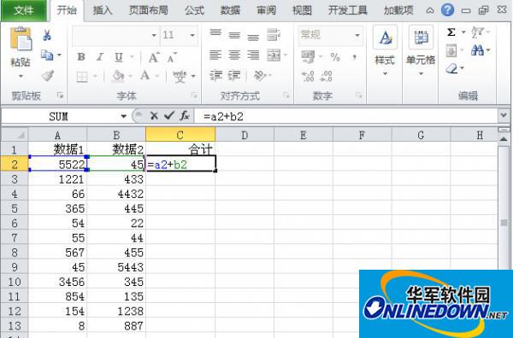
Task: Increase decimal places
Action: [308, 76]
